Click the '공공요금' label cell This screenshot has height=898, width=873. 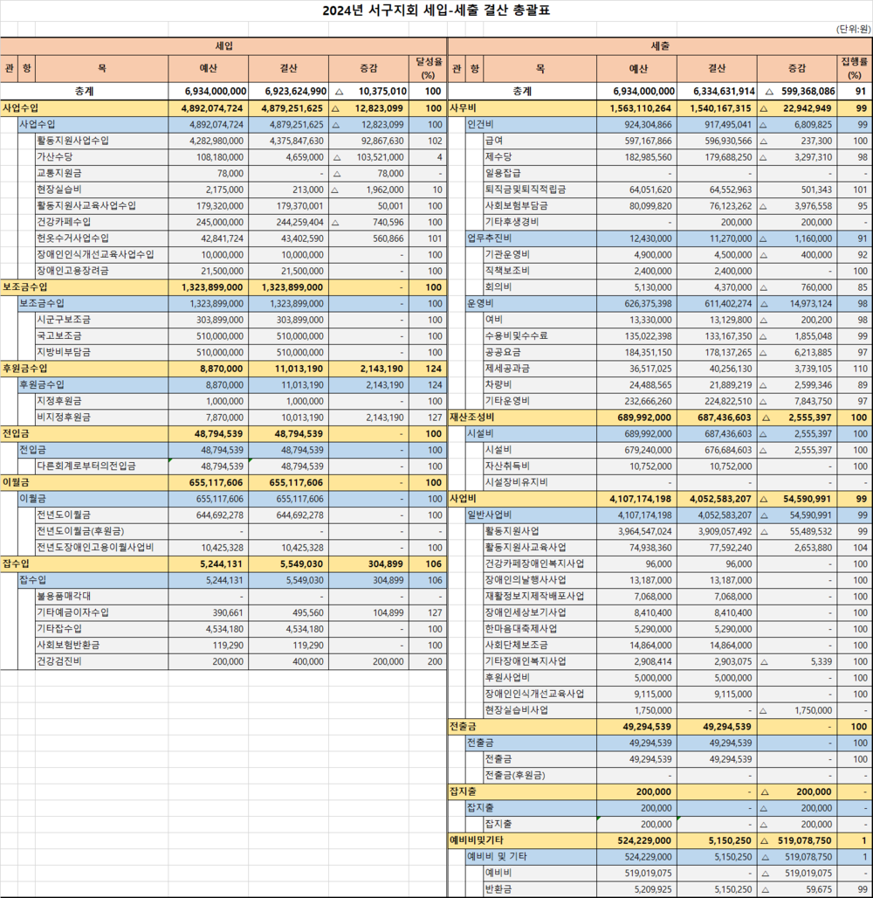coord(540,352)
